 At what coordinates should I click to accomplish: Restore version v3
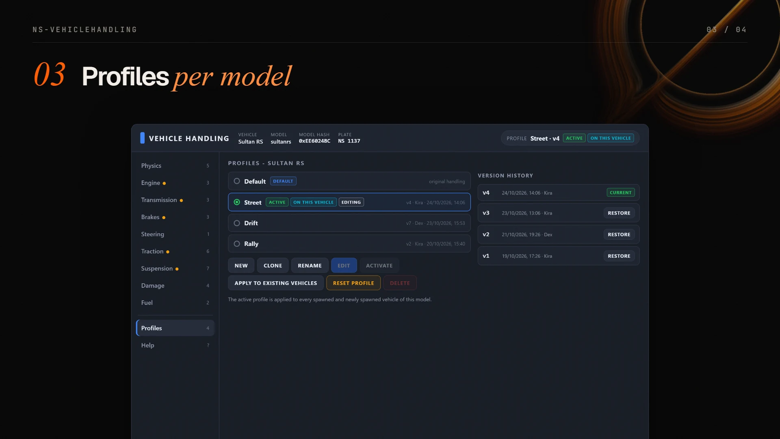[x=619, y=213]
